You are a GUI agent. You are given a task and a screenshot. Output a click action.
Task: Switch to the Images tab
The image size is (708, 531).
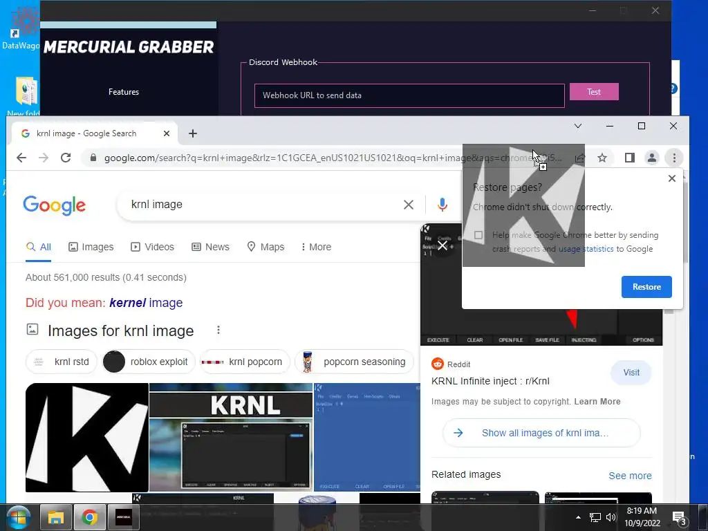[x=91, y=247]
